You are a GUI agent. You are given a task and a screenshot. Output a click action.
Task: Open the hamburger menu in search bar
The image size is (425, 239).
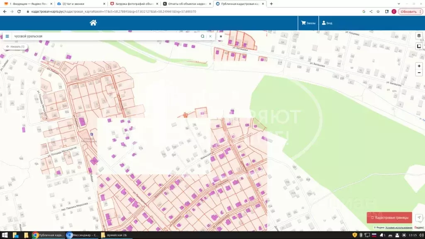click(x=7, y=37)
